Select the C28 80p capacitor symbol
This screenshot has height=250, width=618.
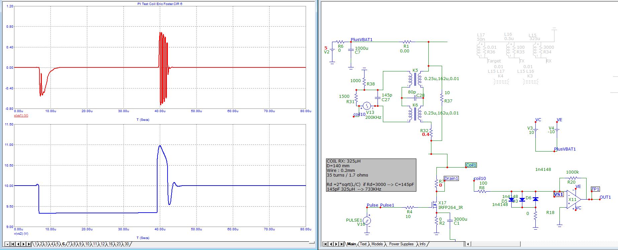pyautogui.click(x=415, y=97)
